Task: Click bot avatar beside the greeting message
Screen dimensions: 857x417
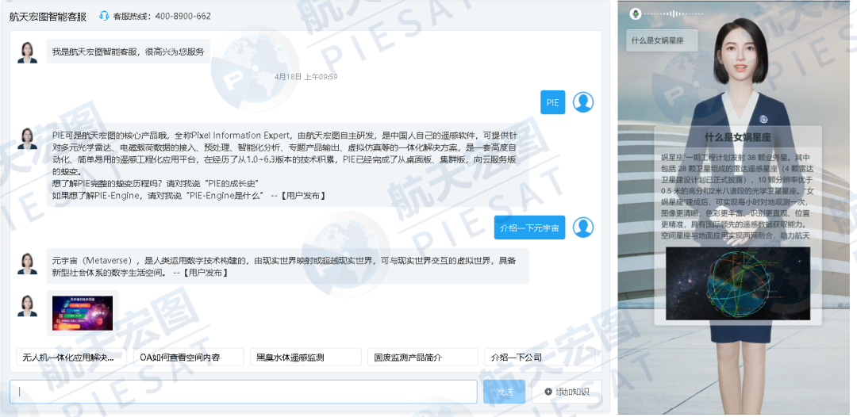Action: [x=27, y=52]
